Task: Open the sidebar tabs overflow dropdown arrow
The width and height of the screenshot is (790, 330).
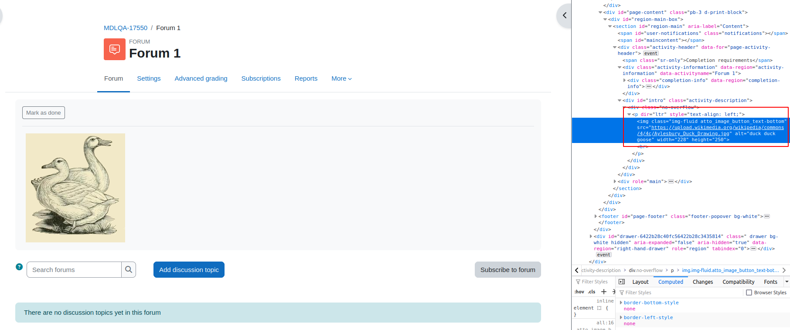Action: (x=787, y=282)
